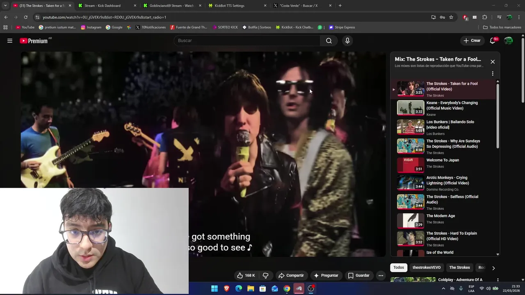Open a new browser tab
Screen dimensions: 525x295
(x=340, y=6)
